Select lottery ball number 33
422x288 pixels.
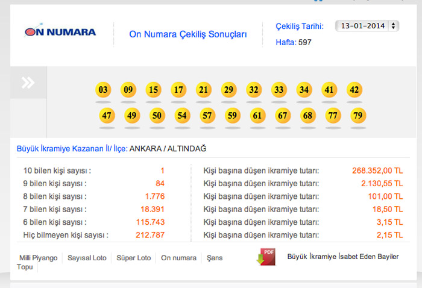pyautogui.click(x=279, y=90)
